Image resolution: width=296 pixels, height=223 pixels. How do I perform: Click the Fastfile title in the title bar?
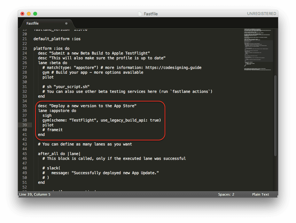point(150,14)
